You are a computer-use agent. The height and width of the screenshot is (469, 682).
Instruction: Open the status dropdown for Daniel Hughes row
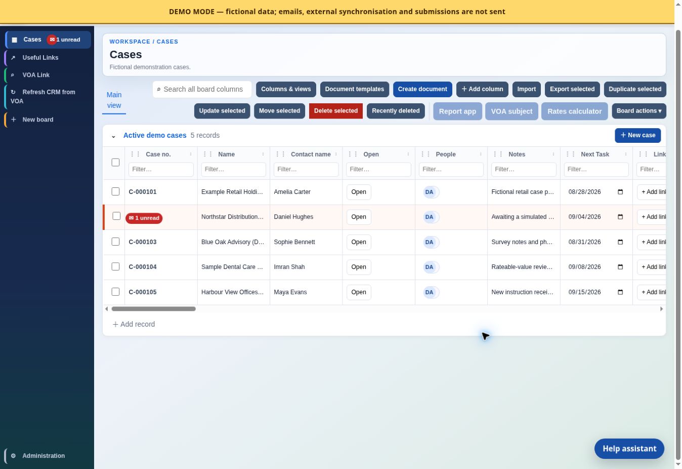point(359,217)
